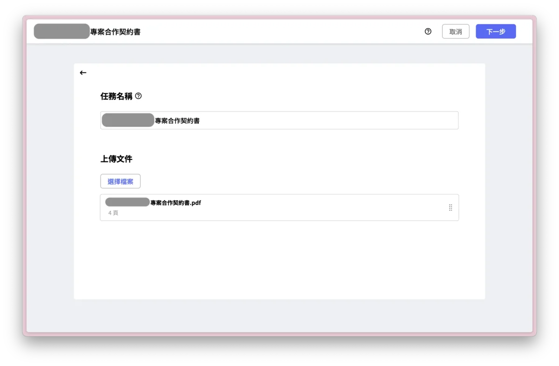
Task: Click the filename 專案合作契約書.pdf text
Action: coord(176,202)
